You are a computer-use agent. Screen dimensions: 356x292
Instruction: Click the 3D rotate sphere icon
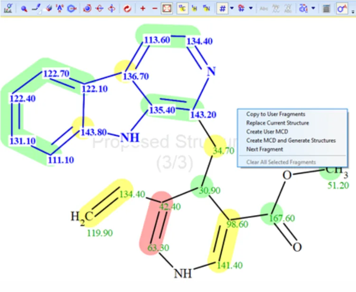(x=87, y=9)
